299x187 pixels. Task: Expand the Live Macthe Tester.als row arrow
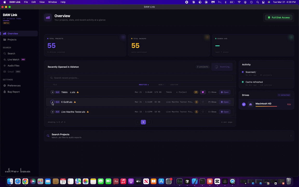52,112
